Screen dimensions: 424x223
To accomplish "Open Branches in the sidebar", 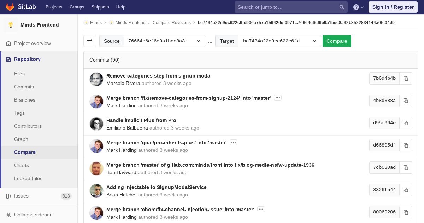I will pos(25,100).
